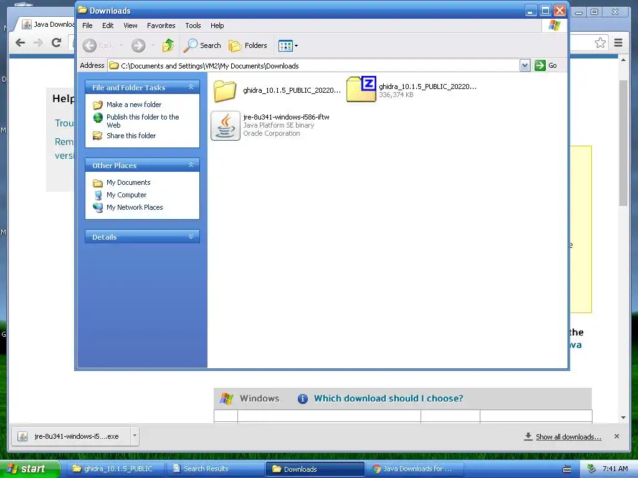The height and width of the screenshot is (478, 638).
Task: Click Publish this folder to the Web
Action: tap(143, 121)
